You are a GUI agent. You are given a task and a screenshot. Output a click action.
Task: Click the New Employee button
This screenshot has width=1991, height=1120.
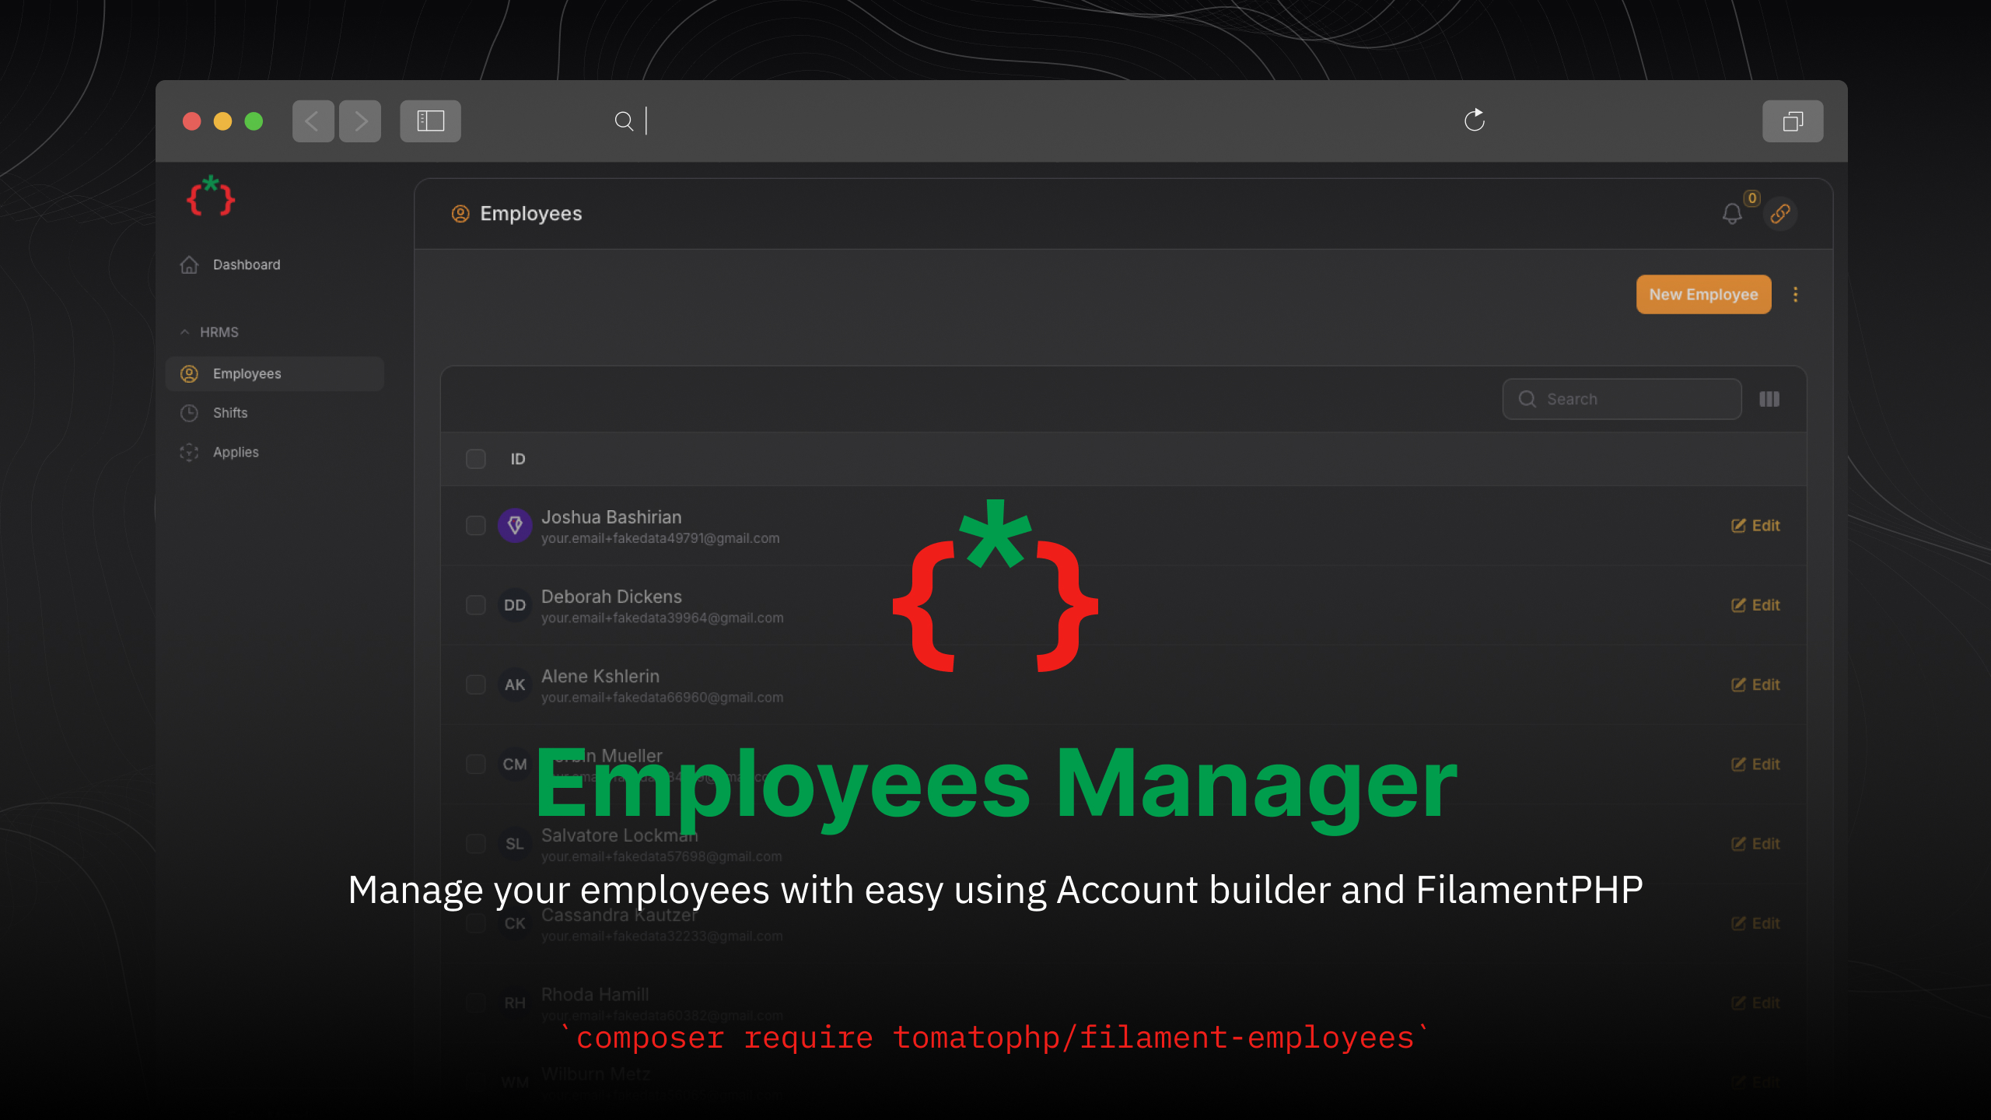pos(1703,295)
